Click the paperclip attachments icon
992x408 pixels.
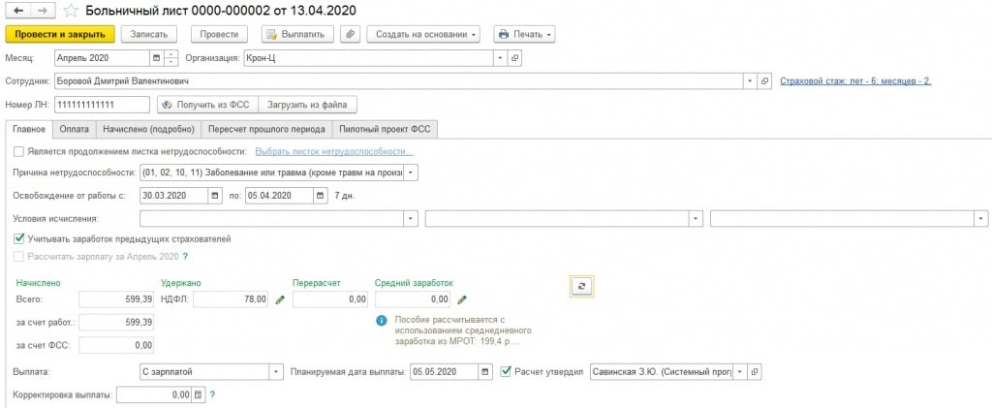(351, 34)
